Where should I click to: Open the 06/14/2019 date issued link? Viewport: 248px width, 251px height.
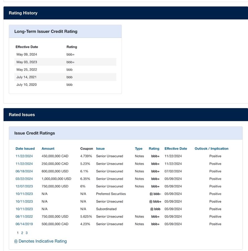[24, 224]
